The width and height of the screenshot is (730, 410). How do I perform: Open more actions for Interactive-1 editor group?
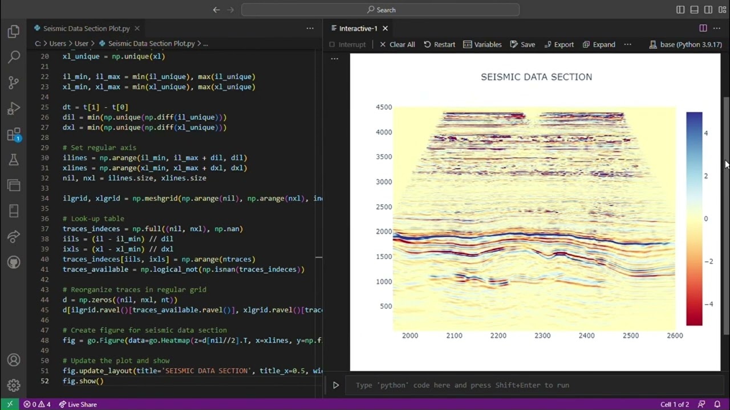click(717, 28)
